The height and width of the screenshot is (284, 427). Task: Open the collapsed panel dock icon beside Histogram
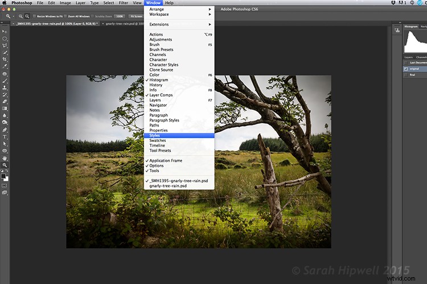397,30
